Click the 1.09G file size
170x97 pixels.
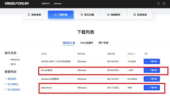[130, 70]
